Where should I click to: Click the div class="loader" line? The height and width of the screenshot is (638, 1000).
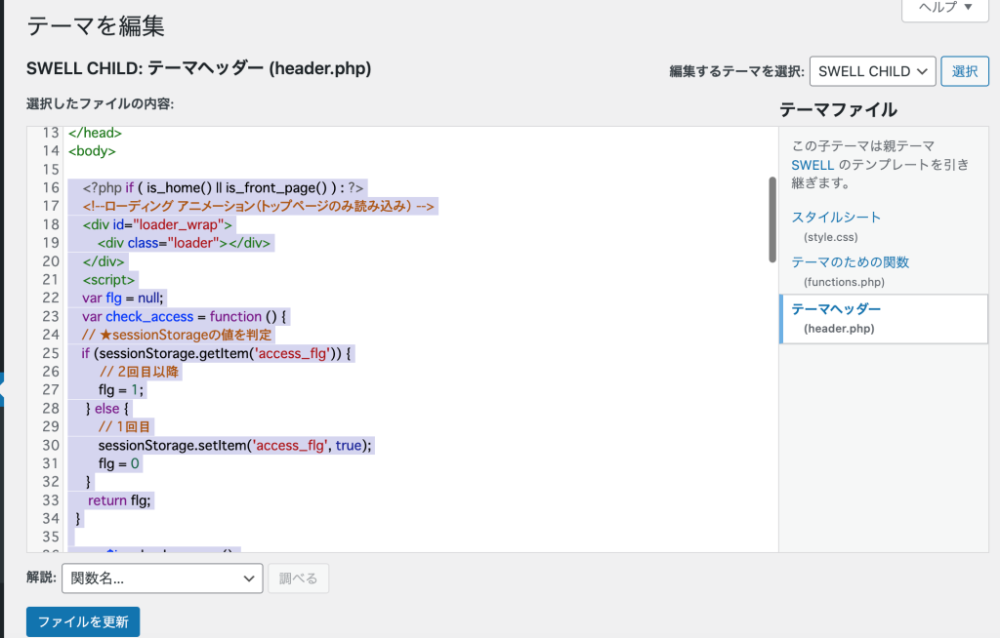184,243
